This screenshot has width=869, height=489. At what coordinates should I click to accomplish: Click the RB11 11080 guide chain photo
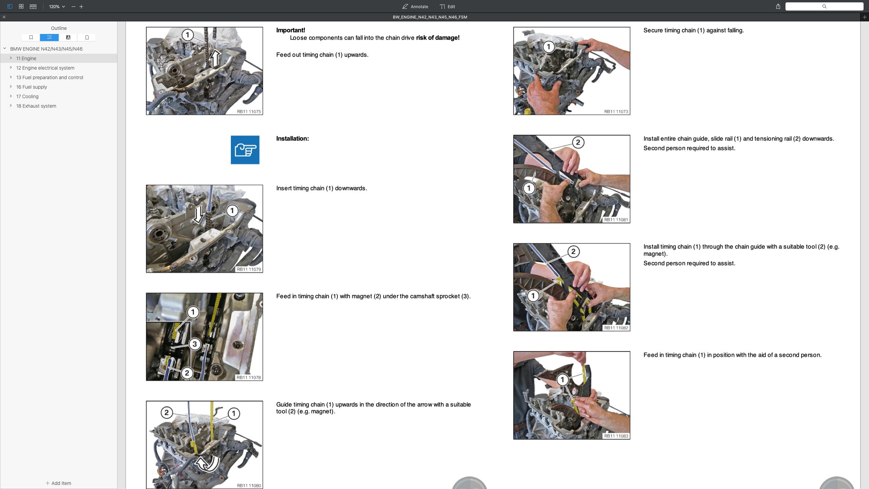204,445
